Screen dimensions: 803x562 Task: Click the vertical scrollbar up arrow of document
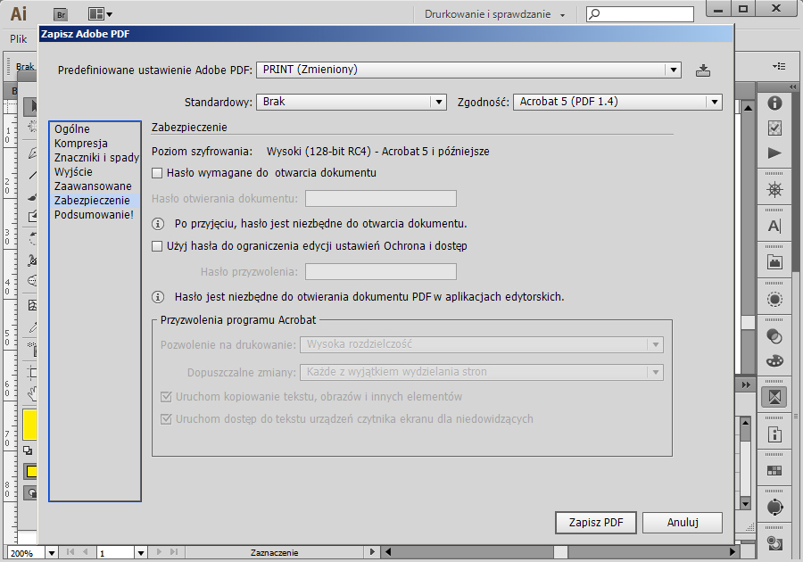click(x=748, y=107)
